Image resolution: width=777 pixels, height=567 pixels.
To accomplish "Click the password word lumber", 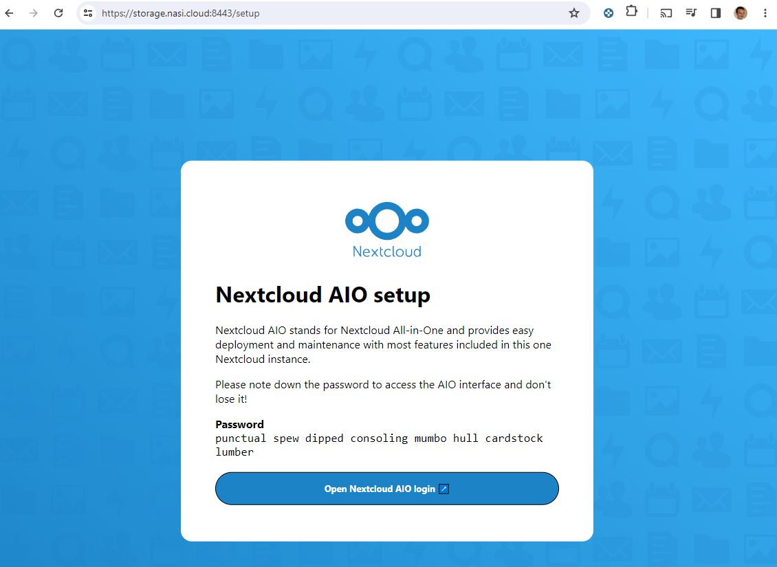I will click(x=234, y=452).
